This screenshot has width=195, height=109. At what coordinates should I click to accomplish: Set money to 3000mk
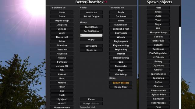coord(91,27)
